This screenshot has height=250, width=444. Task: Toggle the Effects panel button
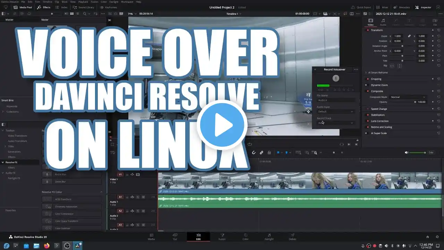pyautogui.click(x=44, y=7)
